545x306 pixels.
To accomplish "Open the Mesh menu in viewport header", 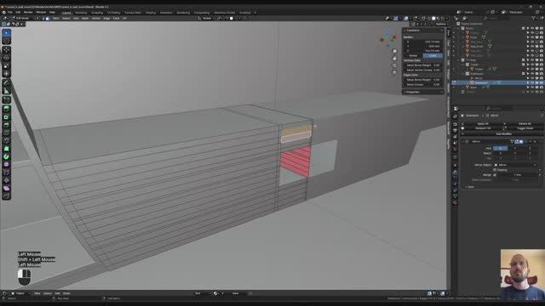I will tap(85, 19).
